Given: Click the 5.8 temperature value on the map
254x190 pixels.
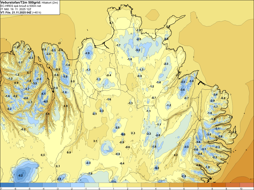Looking at the screenshot, I should [x=47, y=114].
